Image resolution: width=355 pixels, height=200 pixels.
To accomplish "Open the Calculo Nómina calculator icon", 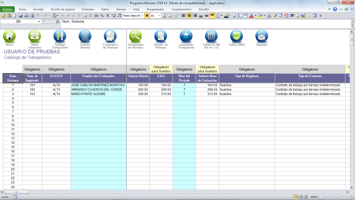I will (85, 36).
